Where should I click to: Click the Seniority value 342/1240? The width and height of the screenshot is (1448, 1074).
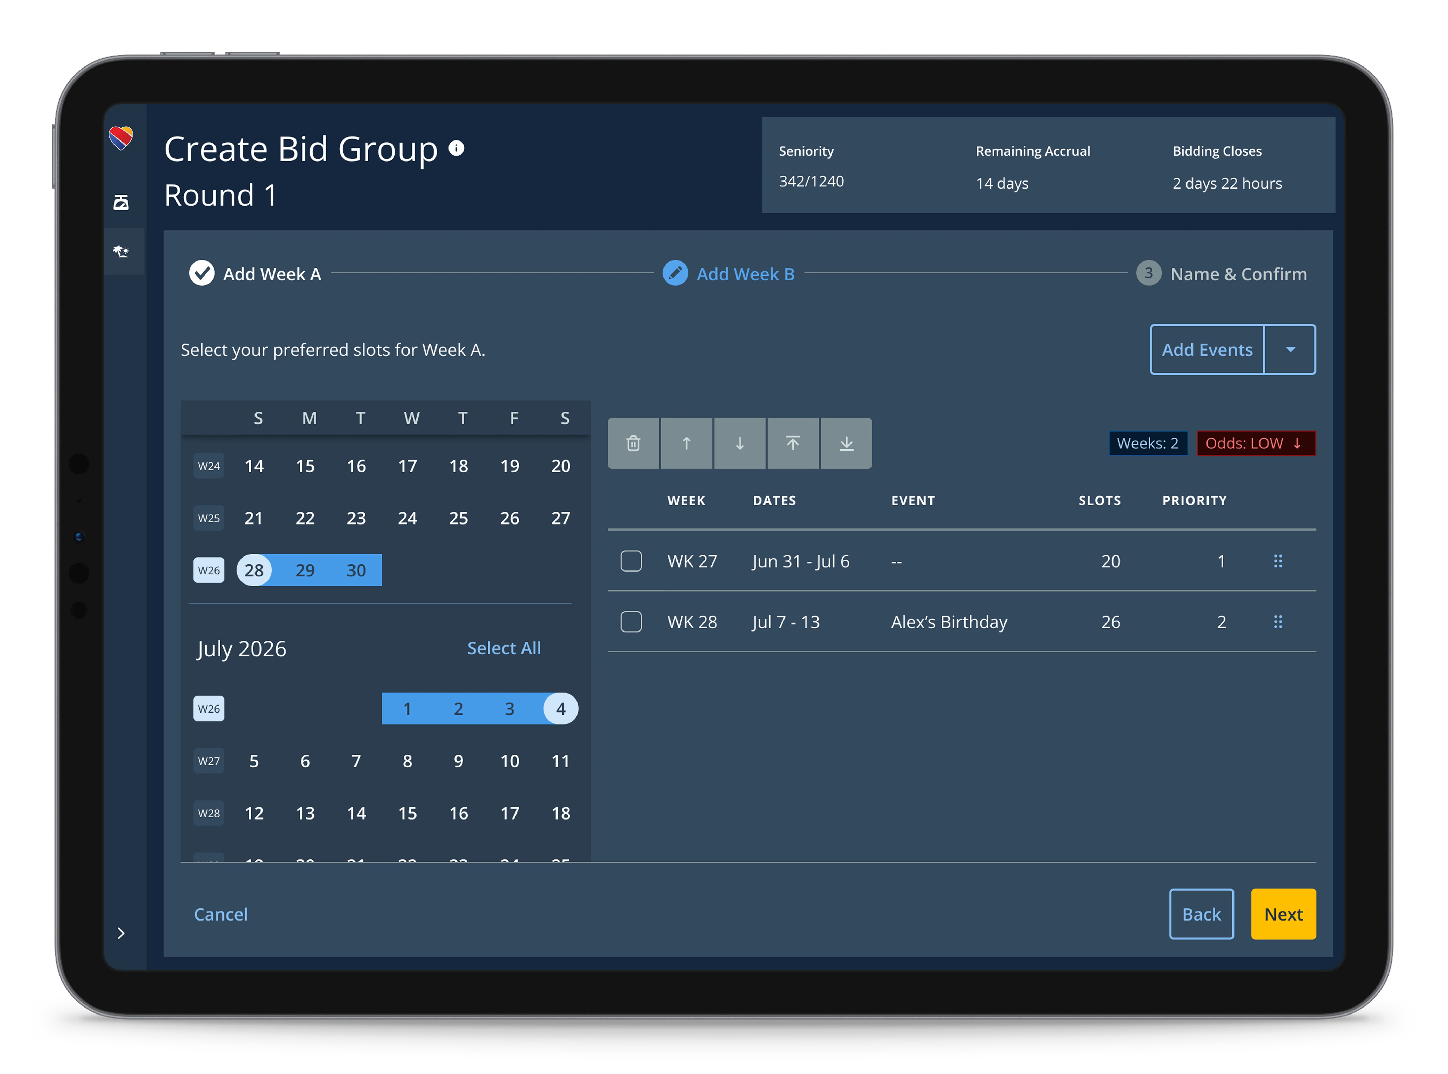tap(812, 182)
